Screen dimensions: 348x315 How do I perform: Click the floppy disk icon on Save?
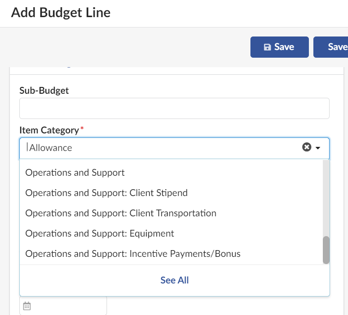268,47
